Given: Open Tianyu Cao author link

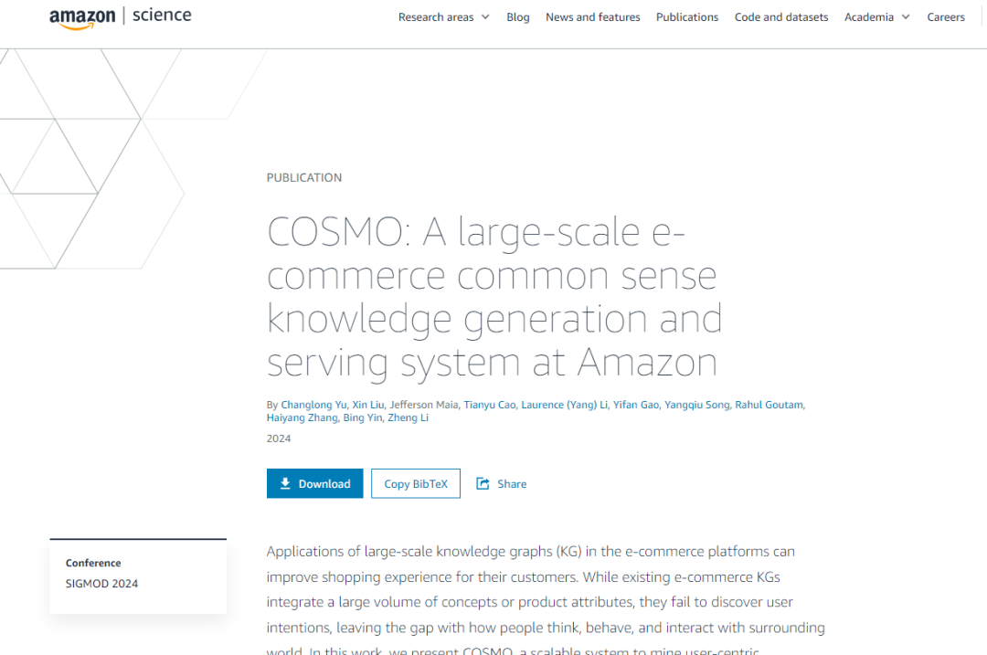Looking at the screenshot, I should click(x=489, y=405).
